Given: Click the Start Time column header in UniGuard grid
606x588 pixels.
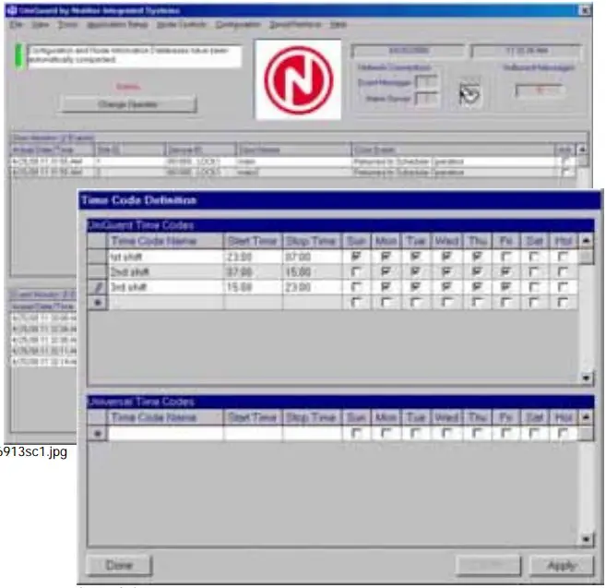Looking at the screenshot, I should tap(253, 241).
